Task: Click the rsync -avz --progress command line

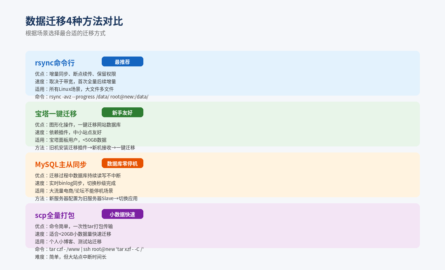Action: point(92,97)
